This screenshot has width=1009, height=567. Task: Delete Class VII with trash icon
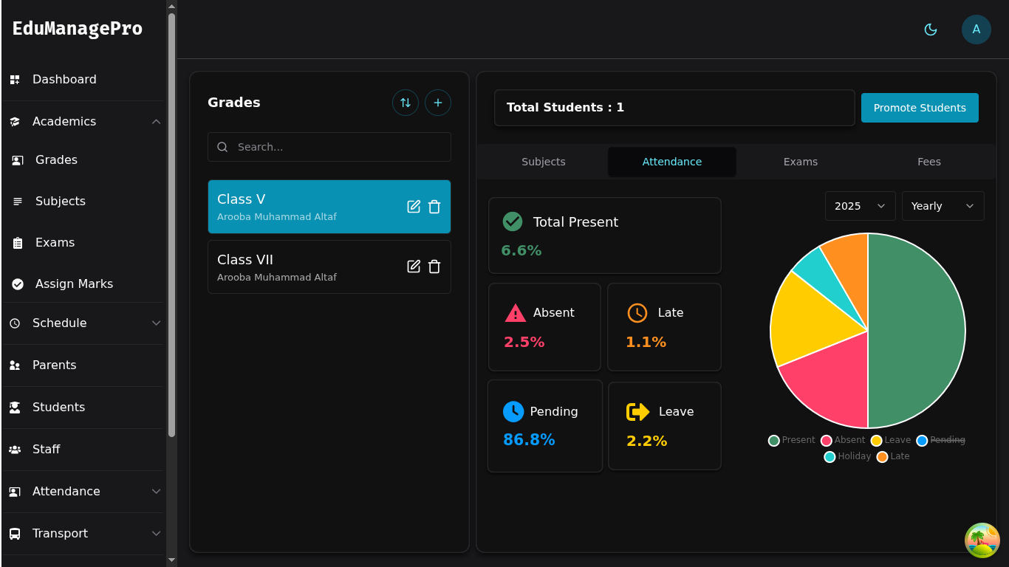tap(434, 267)
